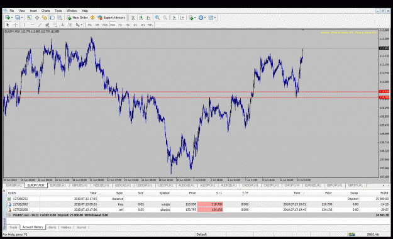
Task: Select the trendline drawing tool
Action: (x=40, y=25)
